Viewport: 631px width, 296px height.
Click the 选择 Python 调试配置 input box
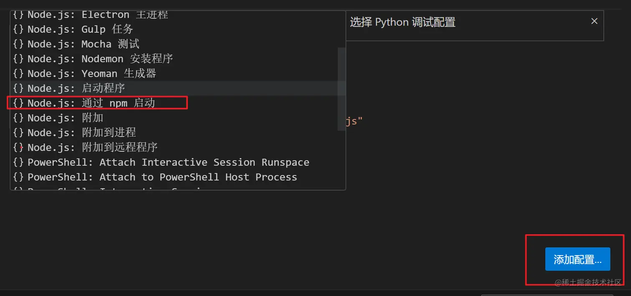point(463,22)
